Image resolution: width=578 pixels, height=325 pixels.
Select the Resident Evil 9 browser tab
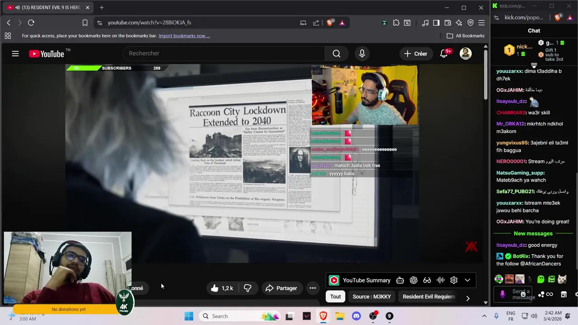[x=48, y=7]
